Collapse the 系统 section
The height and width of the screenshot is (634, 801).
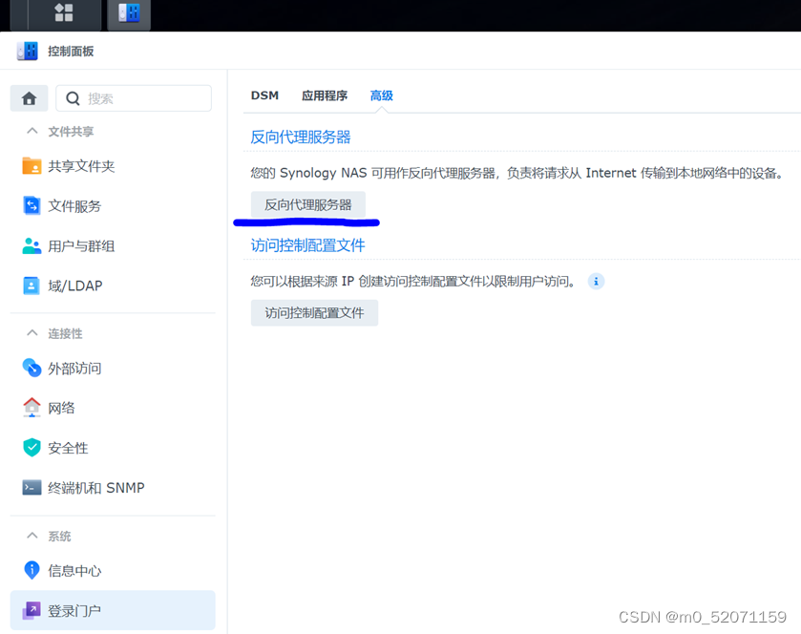32,536
